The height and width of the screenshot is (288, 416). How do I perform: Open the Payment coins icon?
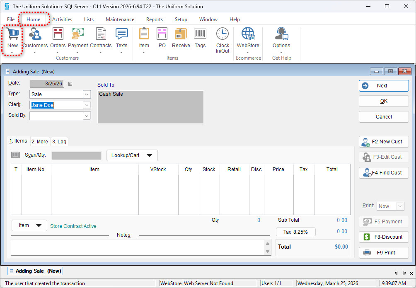(78, 34)
